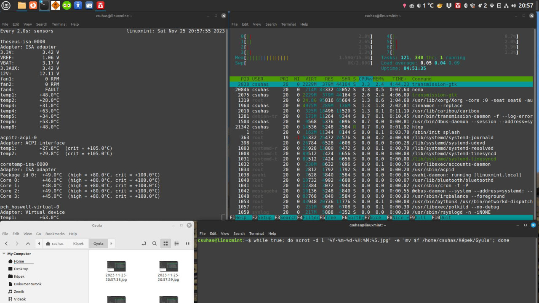The height and width of the screenshot is (303, 539).
Task: Open the calendar from clock 20:57
Action: tap(526, 5)
